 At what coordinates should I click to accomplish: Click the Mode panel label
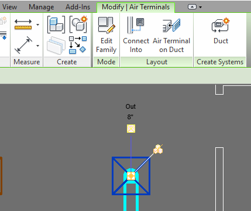pos(106,62)
